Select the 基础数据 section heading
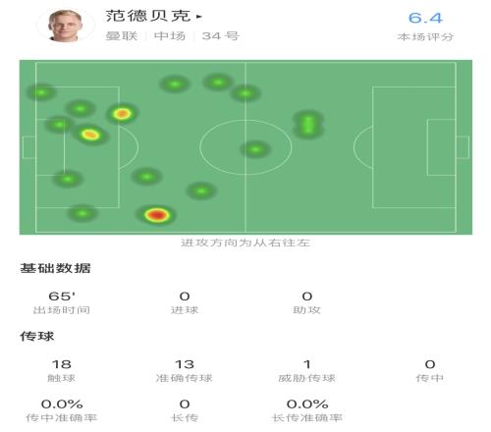Screen dimensions: 491x432 click(x=55, y=268)
